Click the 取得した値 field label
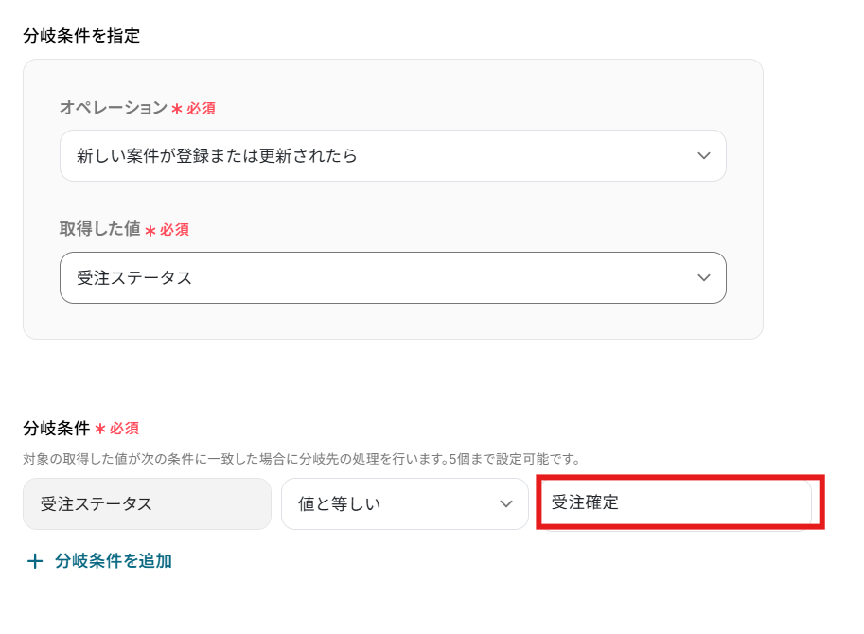Viewport: 864px width, 634px height. [99, 229]
